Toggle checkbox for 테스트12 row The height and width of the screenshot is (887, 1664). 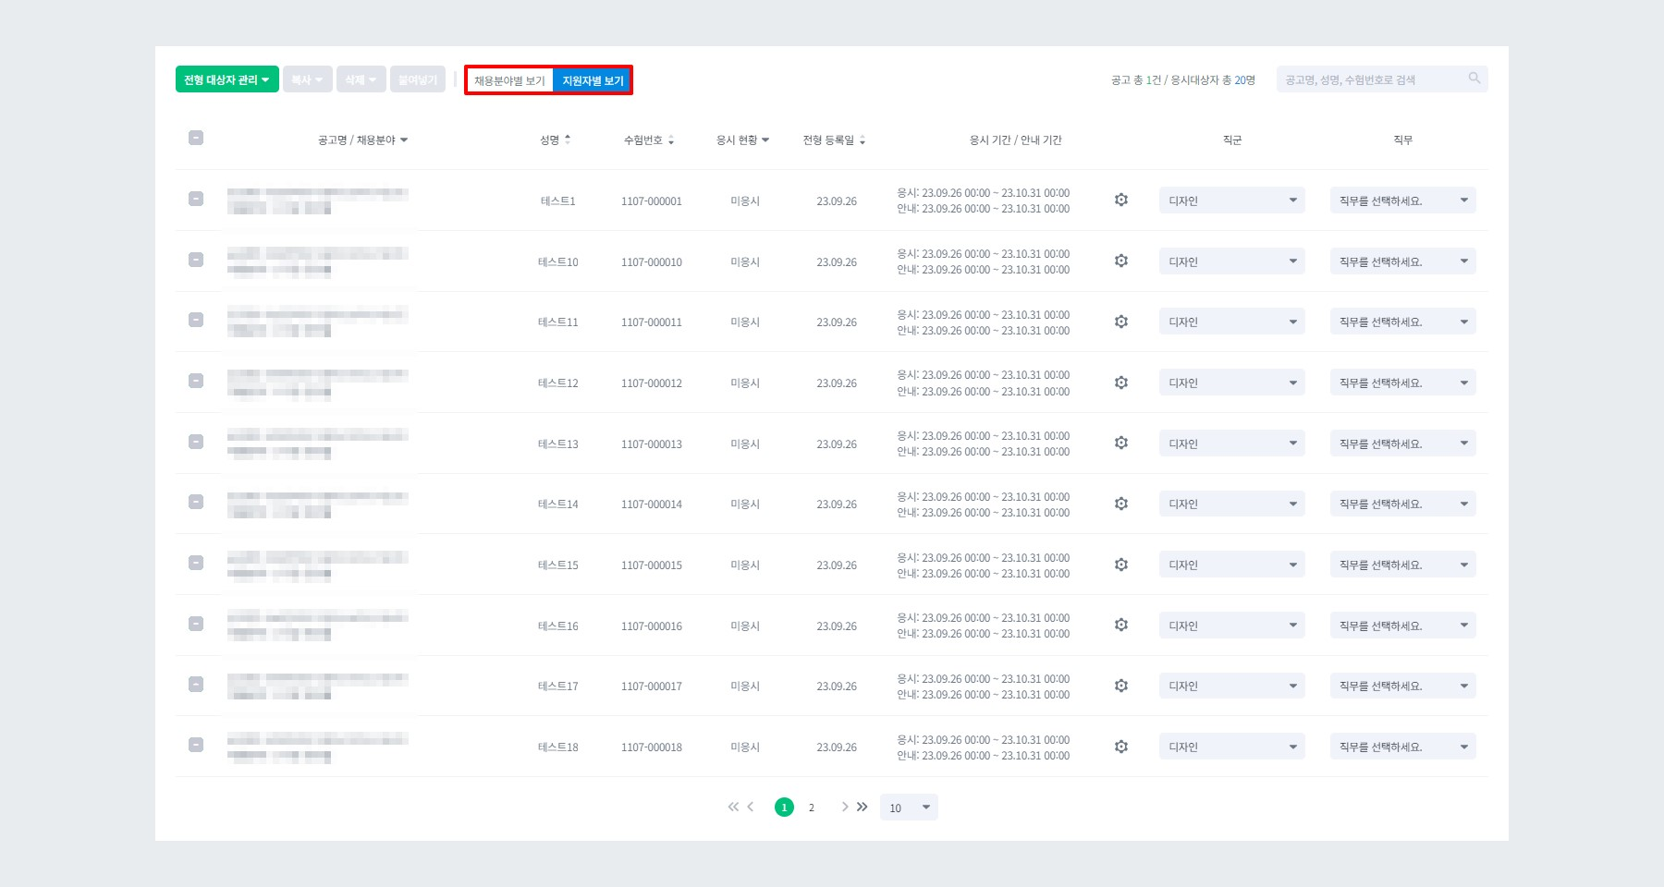[196, 381]
